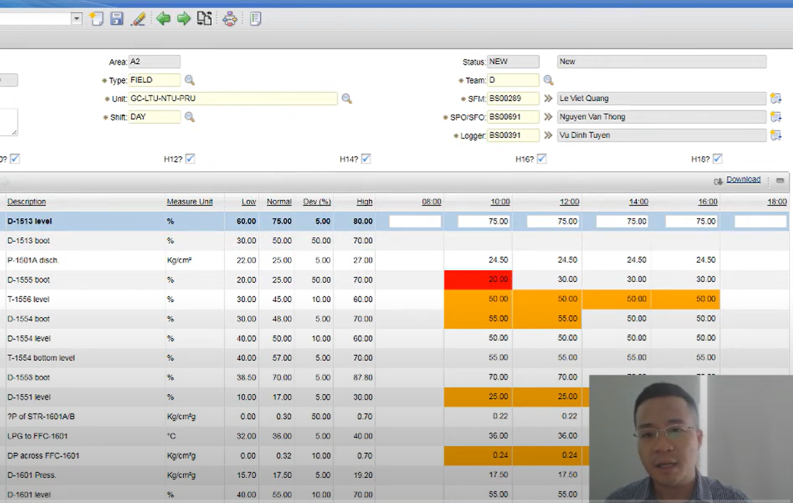Click the person detail icon beside Le Viet Quang
Viewport: 793px width, 503px height.
(776, 98)
